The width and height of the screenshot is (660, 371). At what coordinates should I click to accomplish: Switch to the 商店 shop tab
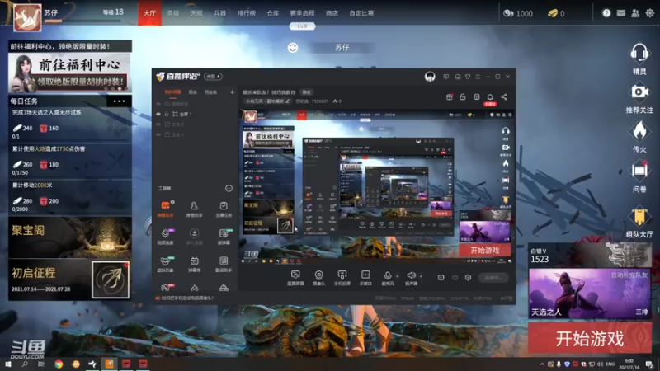[332, 13]
